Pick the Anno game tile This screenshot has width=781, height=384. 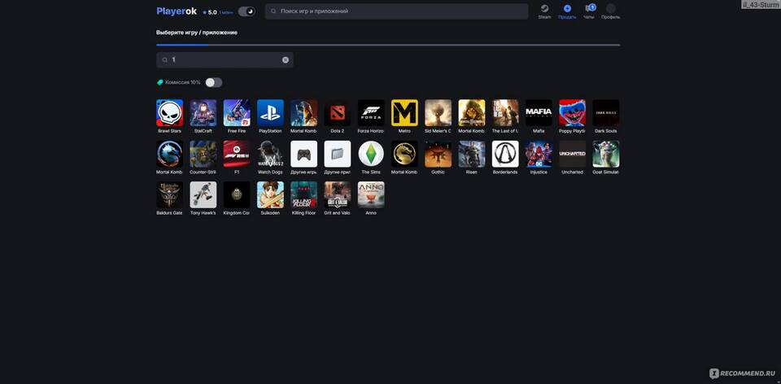point(371,194)
